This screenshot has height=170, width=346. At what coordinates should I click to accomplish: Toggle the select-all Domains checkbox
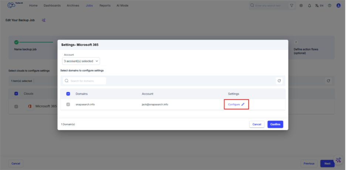68,94
